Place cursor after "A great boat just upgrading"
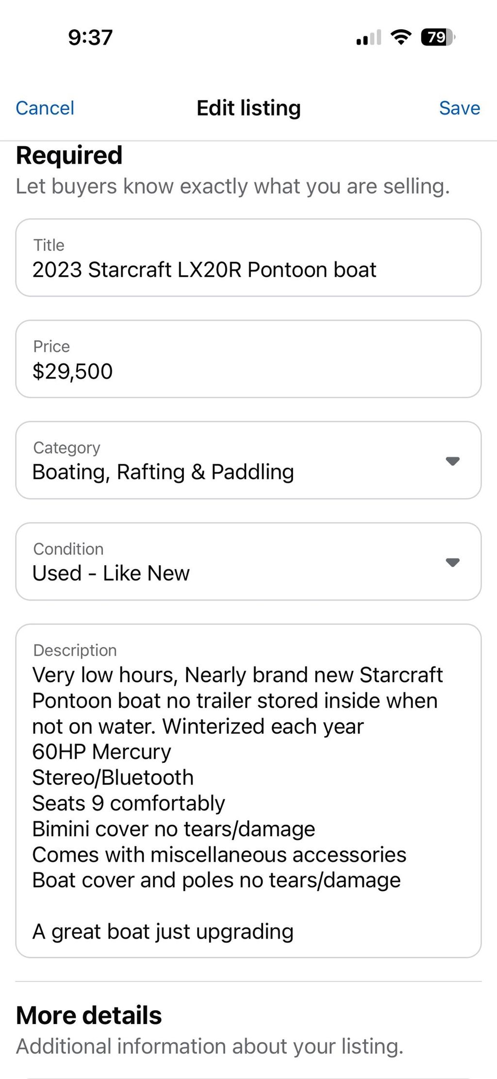The image size is (497, 1079). (294, 932)
